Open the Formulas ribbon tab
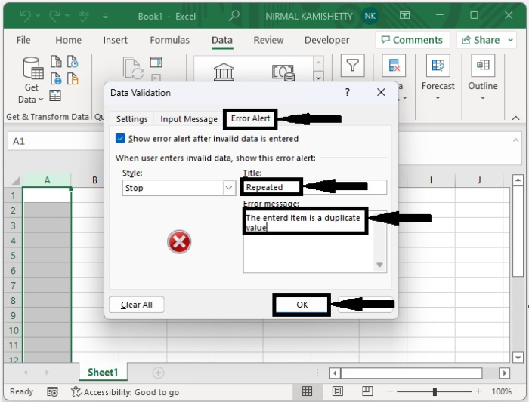The image size is (529, 402). [170, 40]
